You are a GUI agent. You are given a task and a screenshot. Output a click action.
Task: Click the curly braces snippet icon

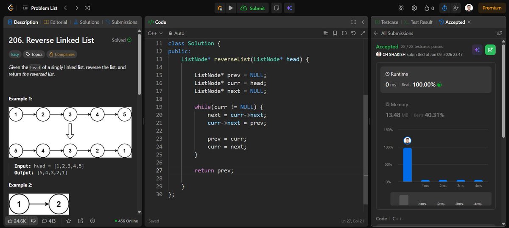[x=344, y=33]
